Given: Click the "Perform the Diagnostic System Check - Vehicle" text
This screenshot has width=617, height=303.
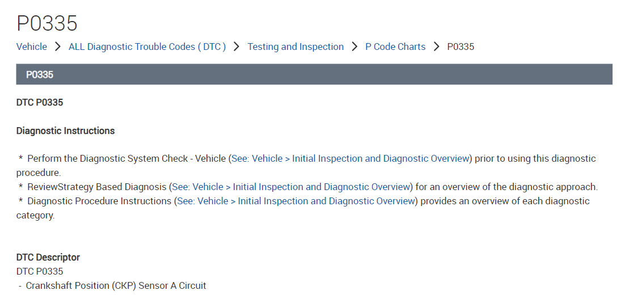Looking at the screenshot, I should tap(126, 158).
